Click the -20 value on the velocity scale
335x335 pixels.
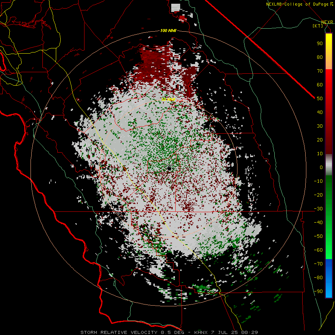[x=318, y=195]
